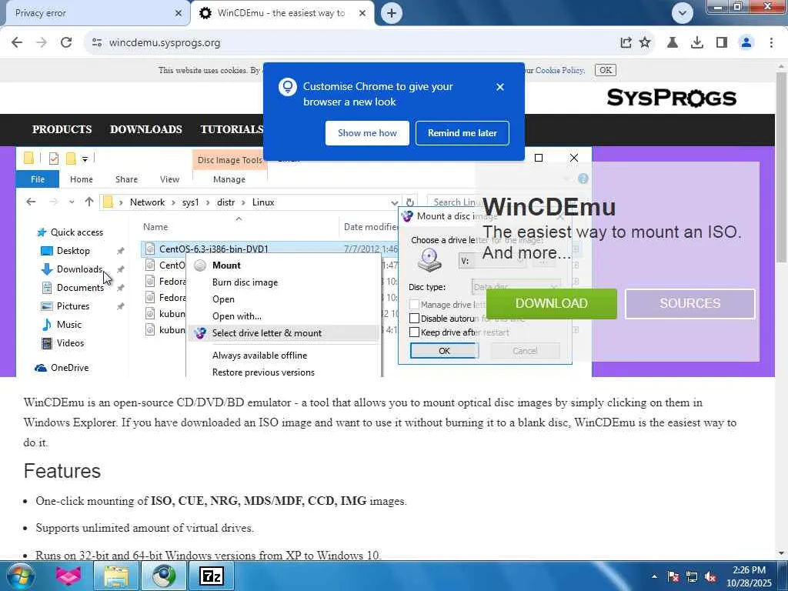Reload the current page

66,43
